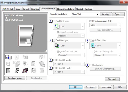128x92 pixels.
Task: Click the x1 copy count in preview
Action: click(46, 51)
